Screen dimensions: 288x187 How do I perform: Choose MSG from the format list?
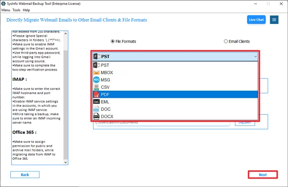pos(175,80)
